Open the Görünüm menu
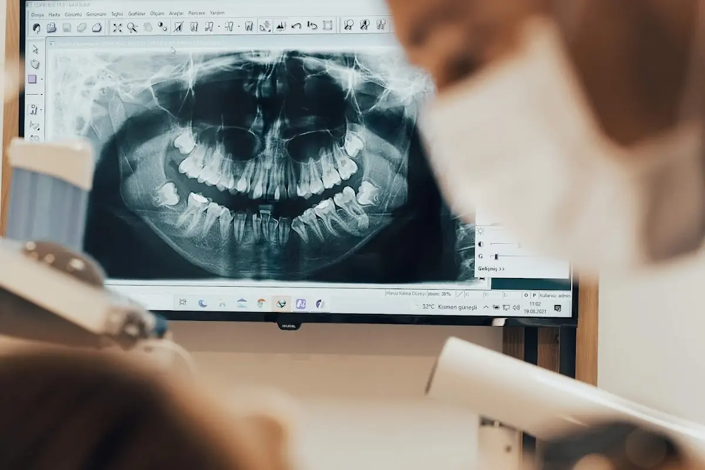This screenshot has width=705, height=470. pyautogui.click(x=96, y=14)
